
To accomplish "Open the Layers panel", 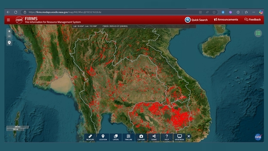I will click(x=116, y=137).
